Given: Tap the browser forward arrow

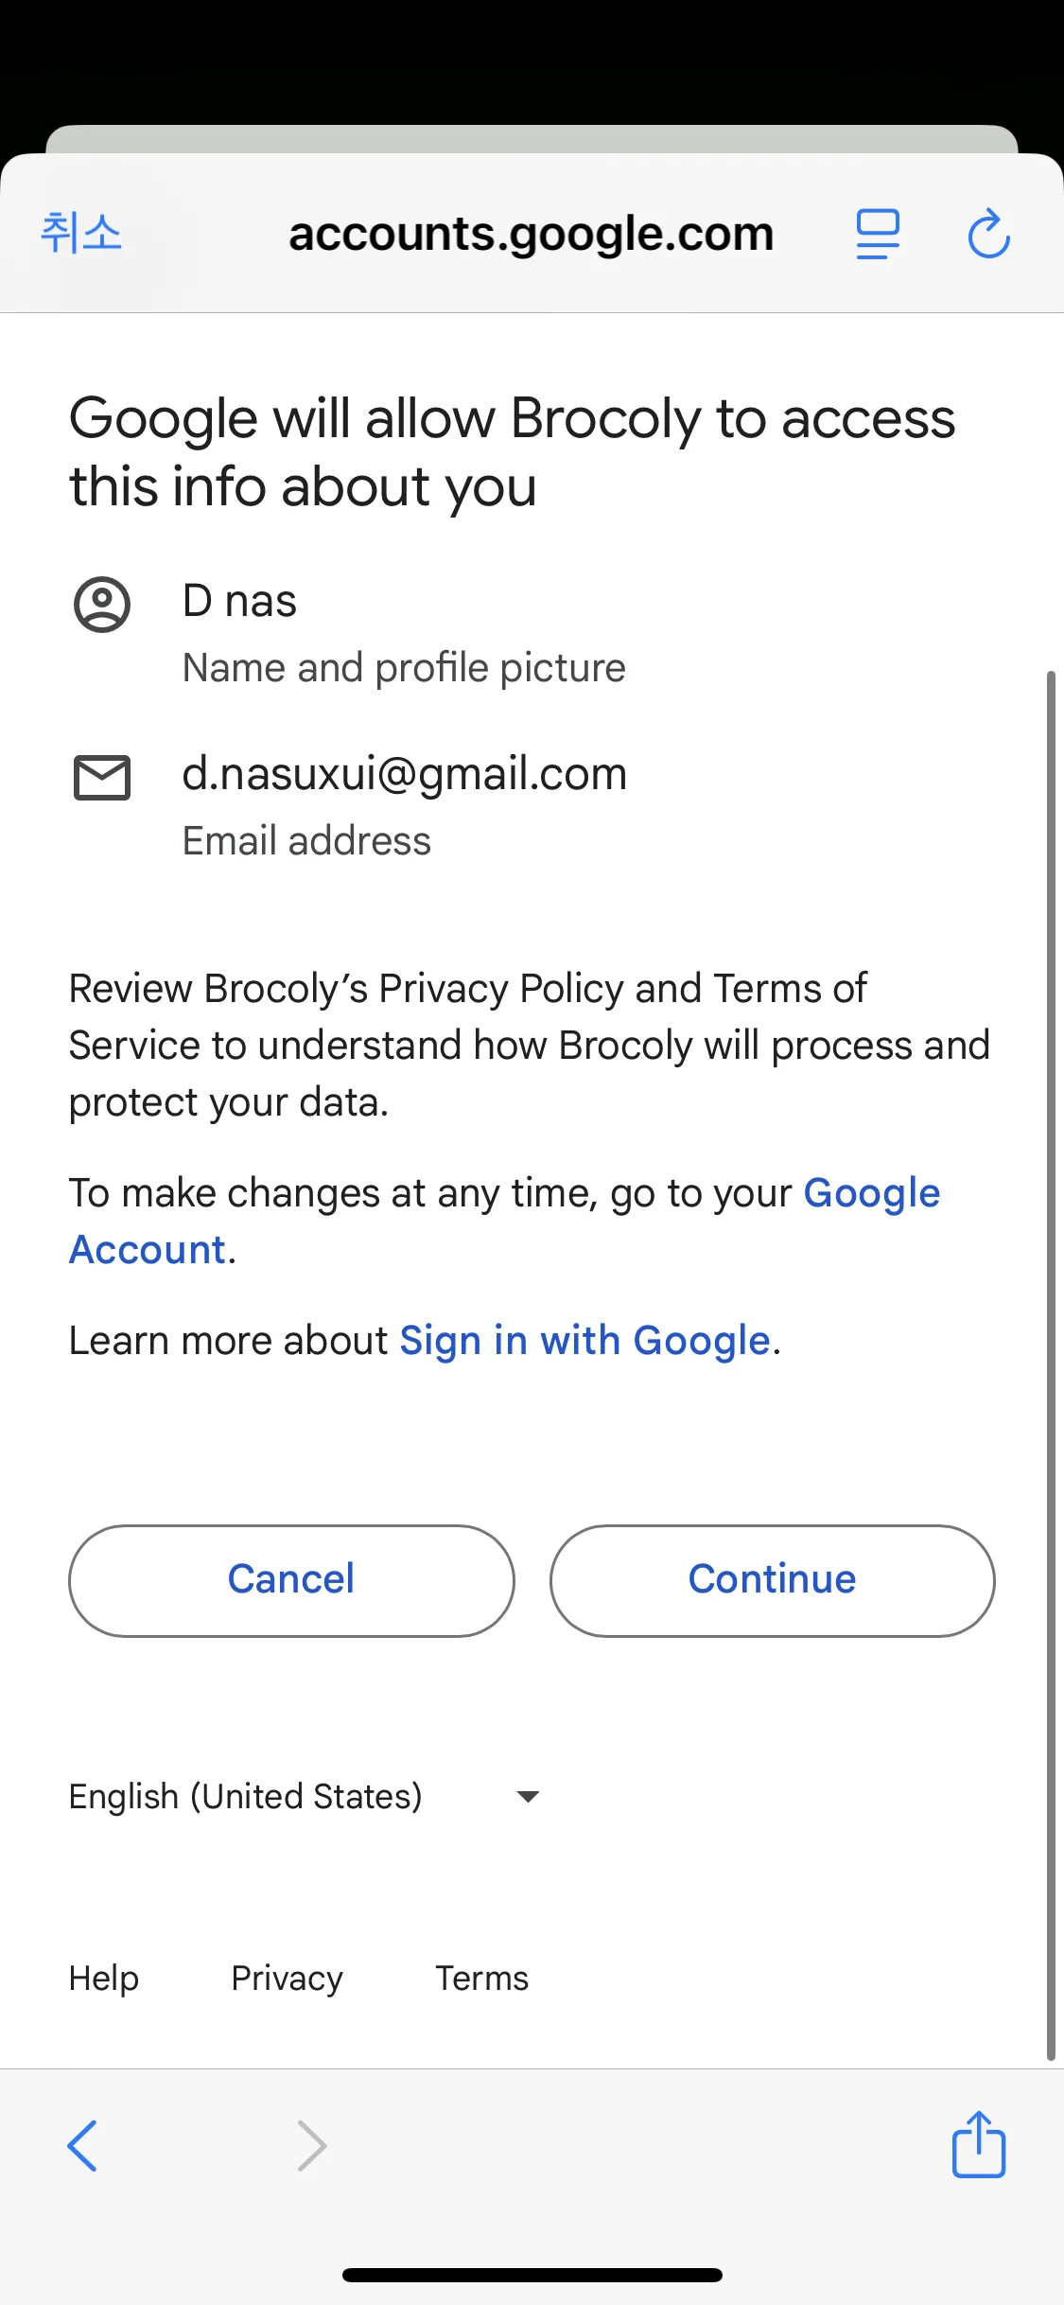Looking at the screenshot, I should click(311, 2145).
